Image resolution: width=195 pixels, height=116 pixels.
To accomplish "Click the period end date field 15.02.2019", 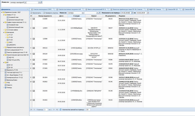I will coord(141,13).
